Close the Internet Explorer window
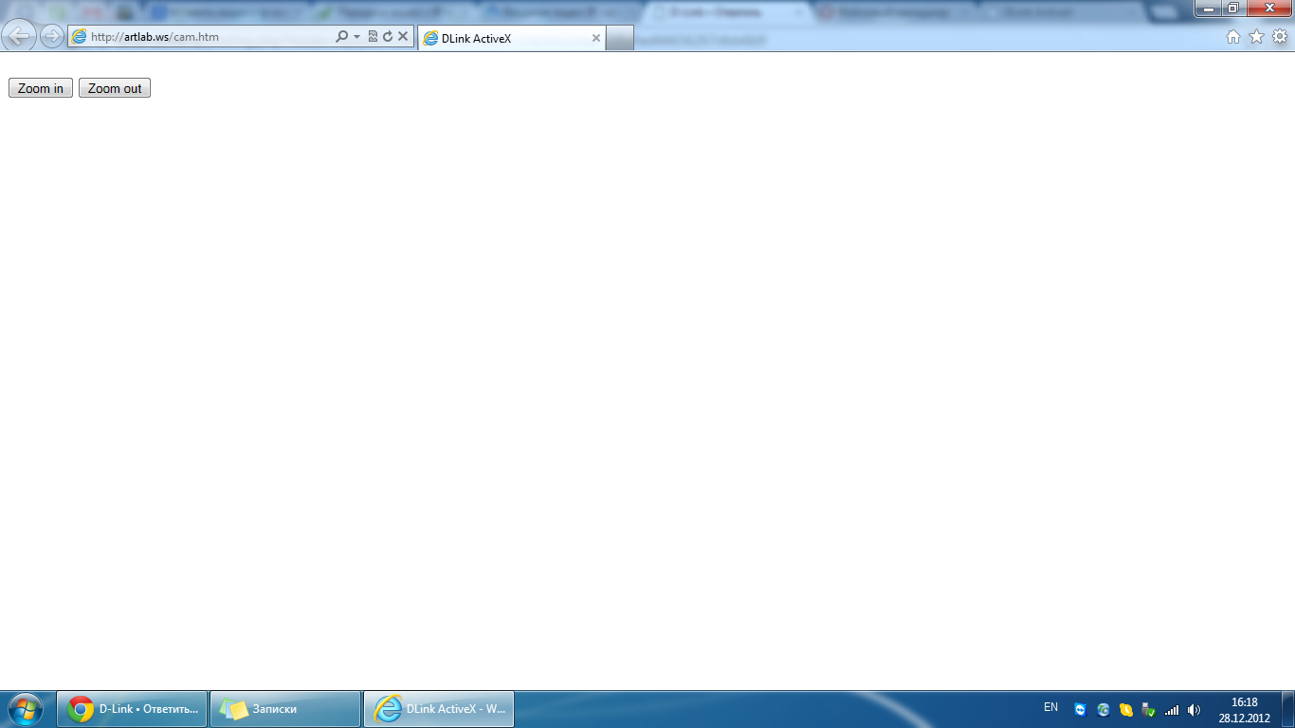 (x=1268, y=9)
